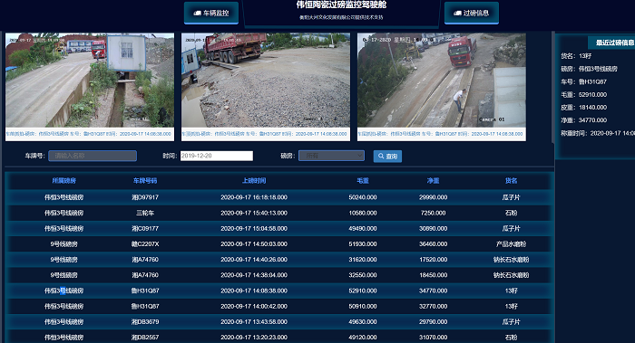The height and width of the screenshot is (343, 635).
Task: Select the 三轮车 row in the table
Action: click(x=278, y=213)
